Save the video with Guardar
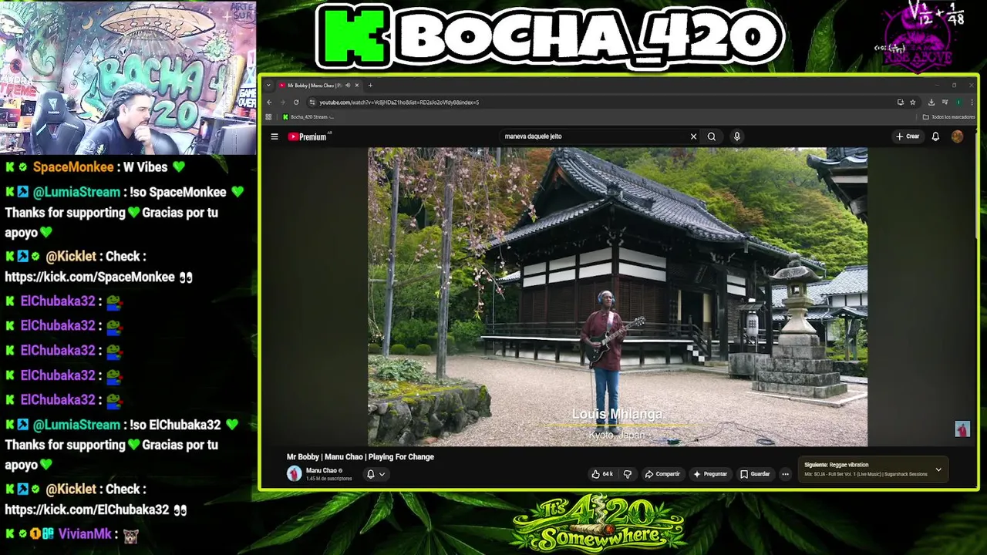This screenshot has width=987, height=555. point(755,474)
